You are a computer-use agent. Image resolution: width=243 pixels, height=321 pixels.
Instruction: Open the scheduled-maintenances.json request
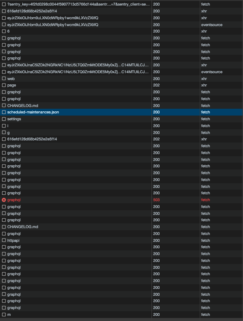coord(33,112)
